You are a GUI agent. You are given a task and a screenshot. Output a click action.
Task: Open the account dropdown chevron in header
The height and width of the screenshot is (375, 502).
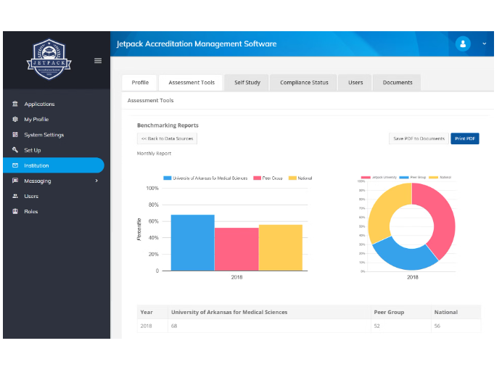tap(485, 44)
